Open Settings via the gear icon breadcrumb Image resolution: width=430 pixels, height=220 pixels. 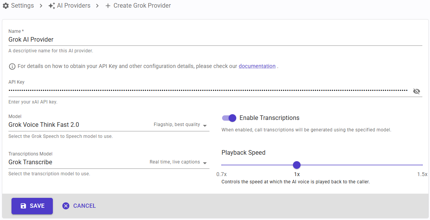click(5, 5)
